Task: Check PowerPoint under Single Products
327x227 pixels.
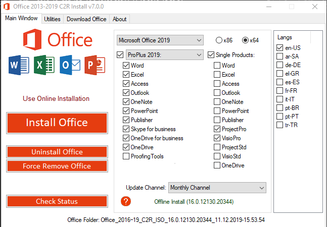Action: pos(217,111)
